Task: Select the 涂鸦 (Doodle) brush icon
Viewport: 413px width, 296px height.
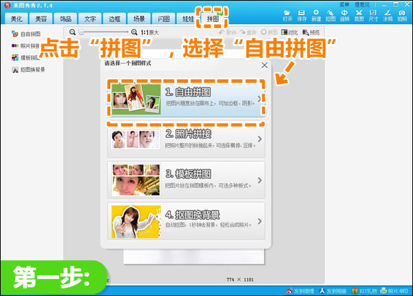Action: (388, 12)
